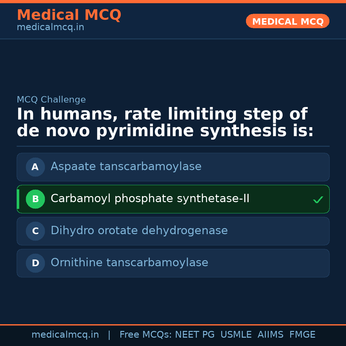Select the Ornithine tanscarbamoylase answer text
The height and width of the screenshot is (346, 346).
coord(129,263)
